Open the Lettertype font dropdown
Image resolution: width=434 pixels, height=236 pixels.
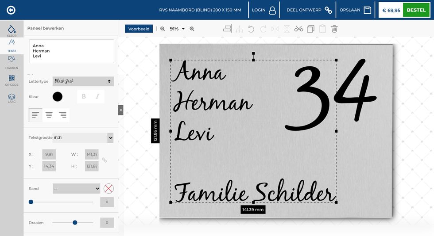tap(83, 81)
